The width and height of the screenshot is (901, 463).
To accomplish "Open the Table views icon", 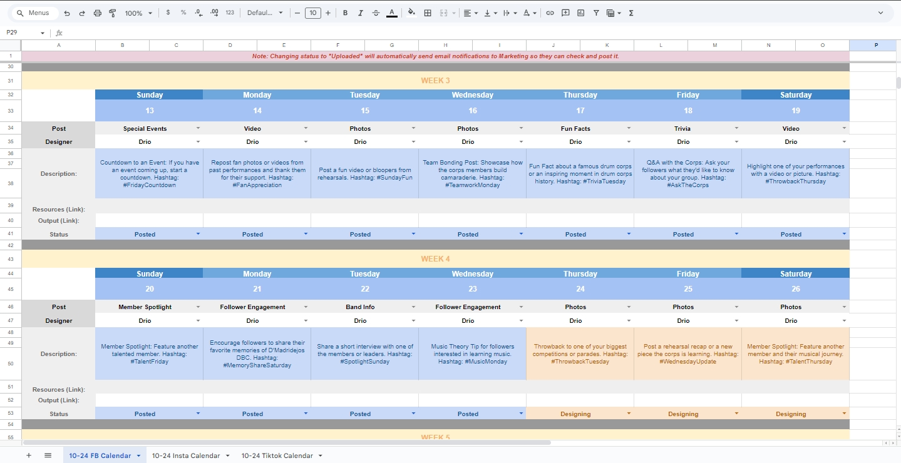I will (614, 13).
